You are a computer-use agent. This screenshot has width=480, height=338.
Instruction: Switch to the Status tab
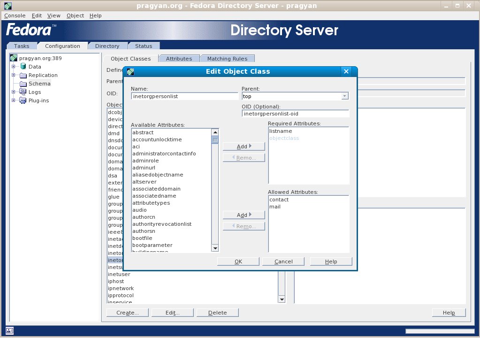pos(144,46)
